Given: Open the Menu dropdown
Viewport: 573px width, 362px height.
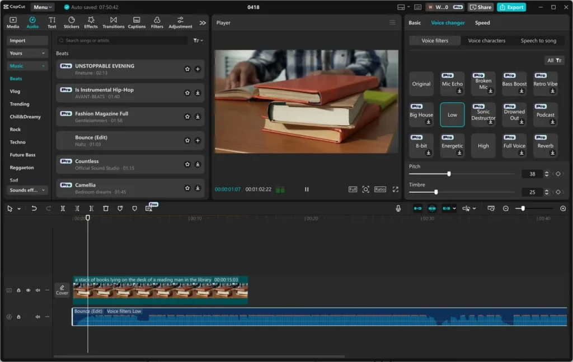Looking at the screenshot, I should [x=43, y=7].
